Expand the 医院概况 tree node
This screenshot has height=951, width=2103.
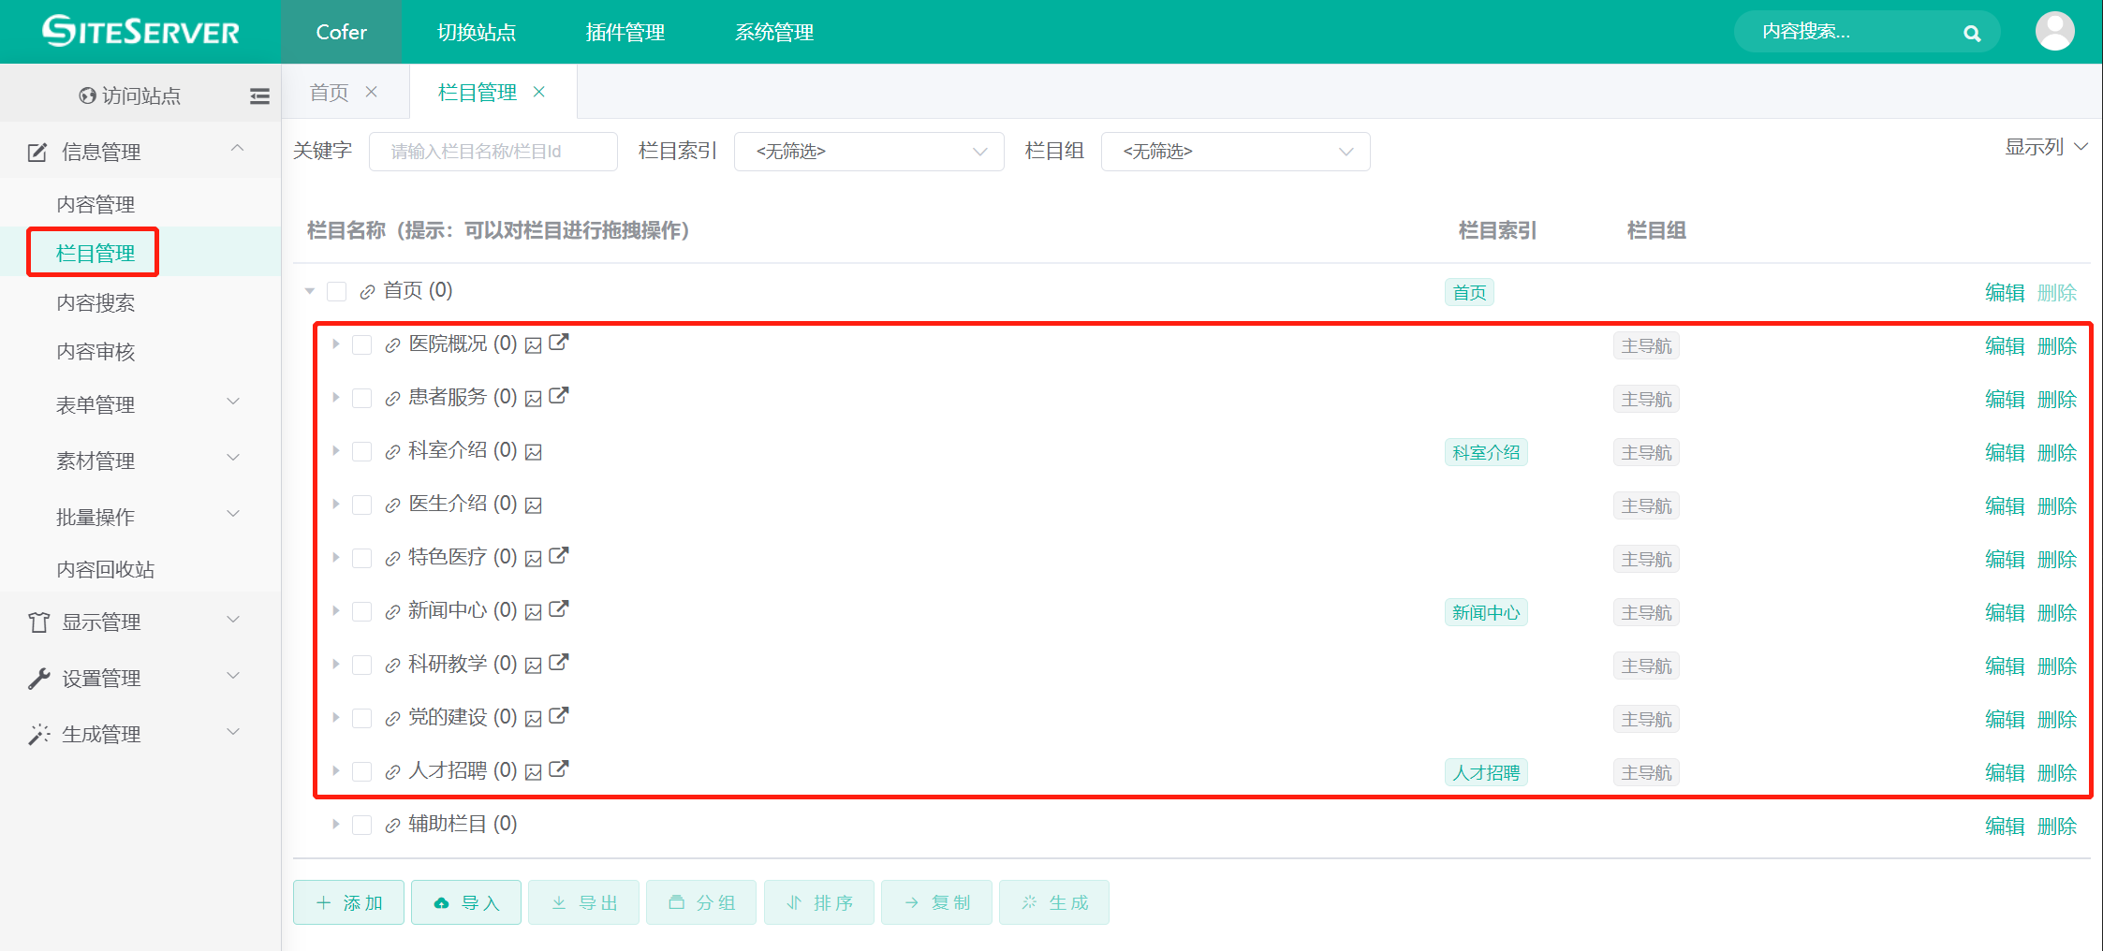pyautogui.click(x=335, y=344)
